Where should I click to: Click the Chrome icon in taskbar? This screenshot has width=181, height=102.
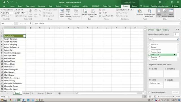(10, 100)
